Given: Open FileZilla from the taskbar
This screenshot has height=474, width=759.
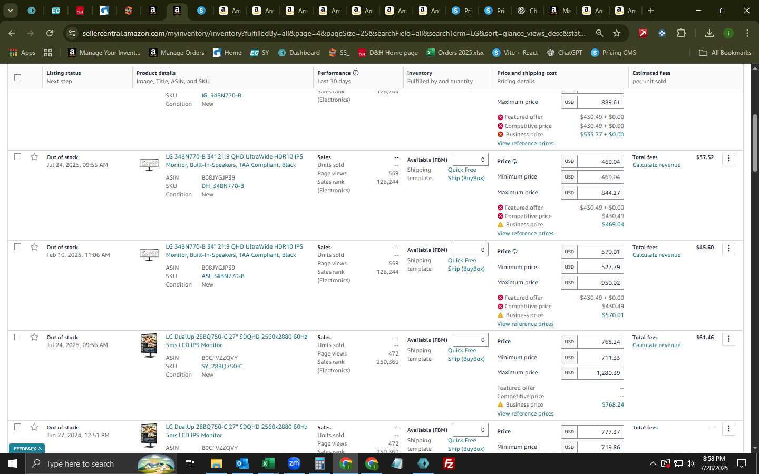Looking at the screenshot, I should 449,463.
